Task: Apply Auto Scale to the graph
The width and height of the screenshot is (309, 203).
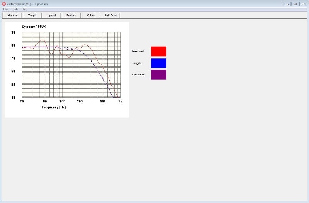Action: click(111, 15)
